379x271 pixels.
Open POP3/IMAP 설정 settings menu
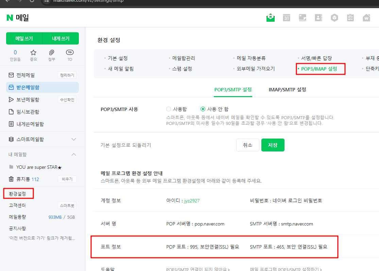tap(319, 69)
